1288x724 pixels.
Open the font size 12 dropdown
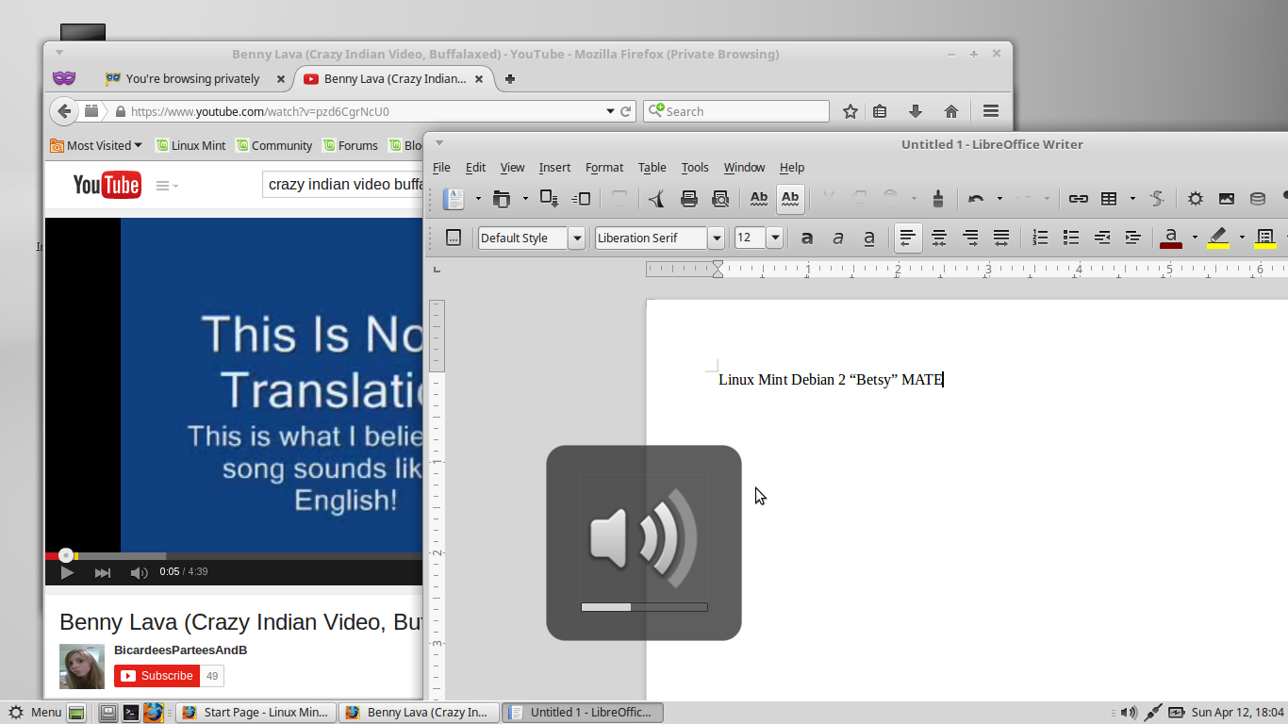click(x=775, y=238)
